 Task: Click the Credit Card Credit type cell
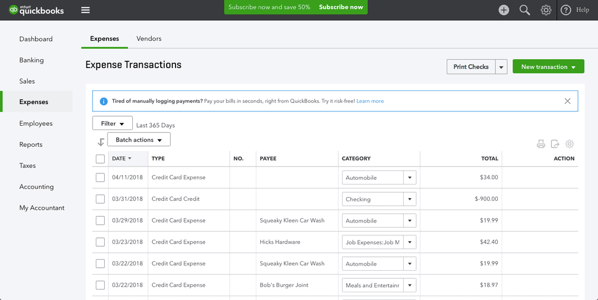(176, 199)
